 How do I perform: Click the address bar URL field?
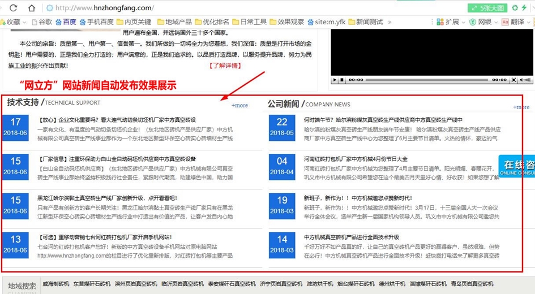pos(104,7)
